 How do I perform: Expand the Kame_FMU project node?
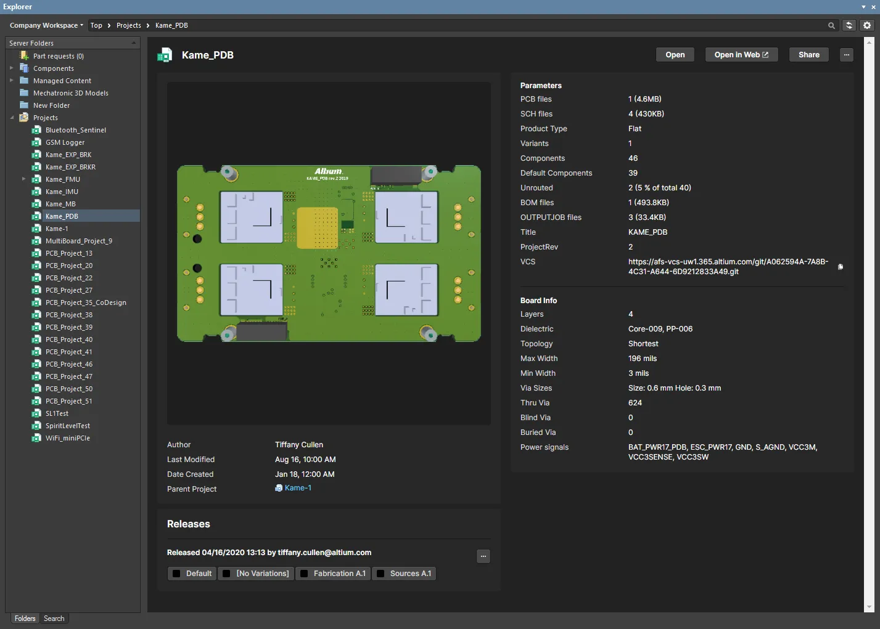click(x=23, y=179)
